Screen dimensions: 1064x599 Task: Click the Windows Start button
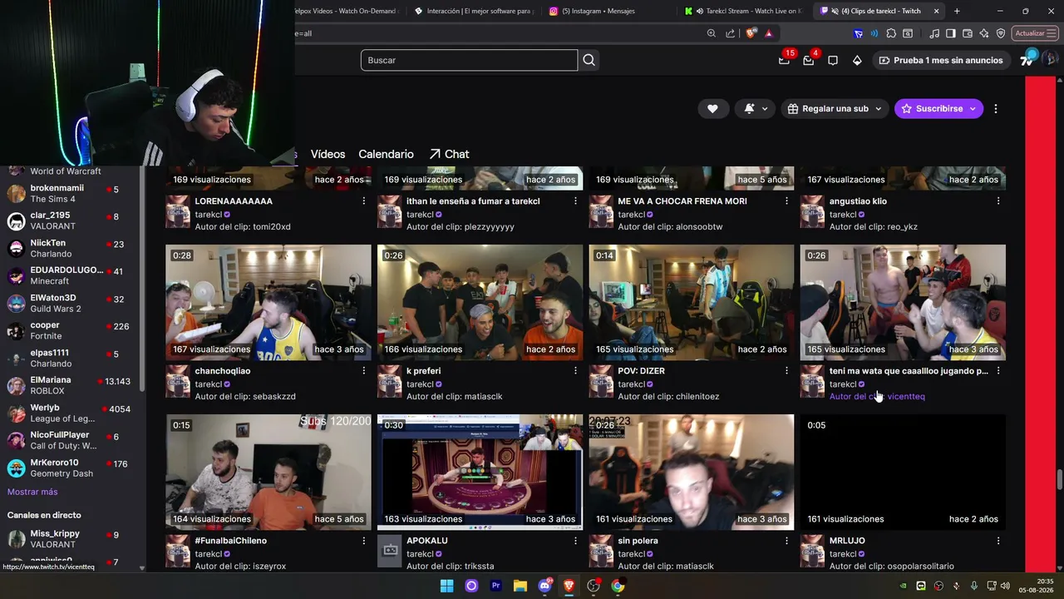pos(447,586)
